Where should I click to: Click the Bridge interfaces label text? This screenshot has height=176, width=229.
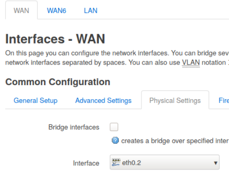click(74, 127)
